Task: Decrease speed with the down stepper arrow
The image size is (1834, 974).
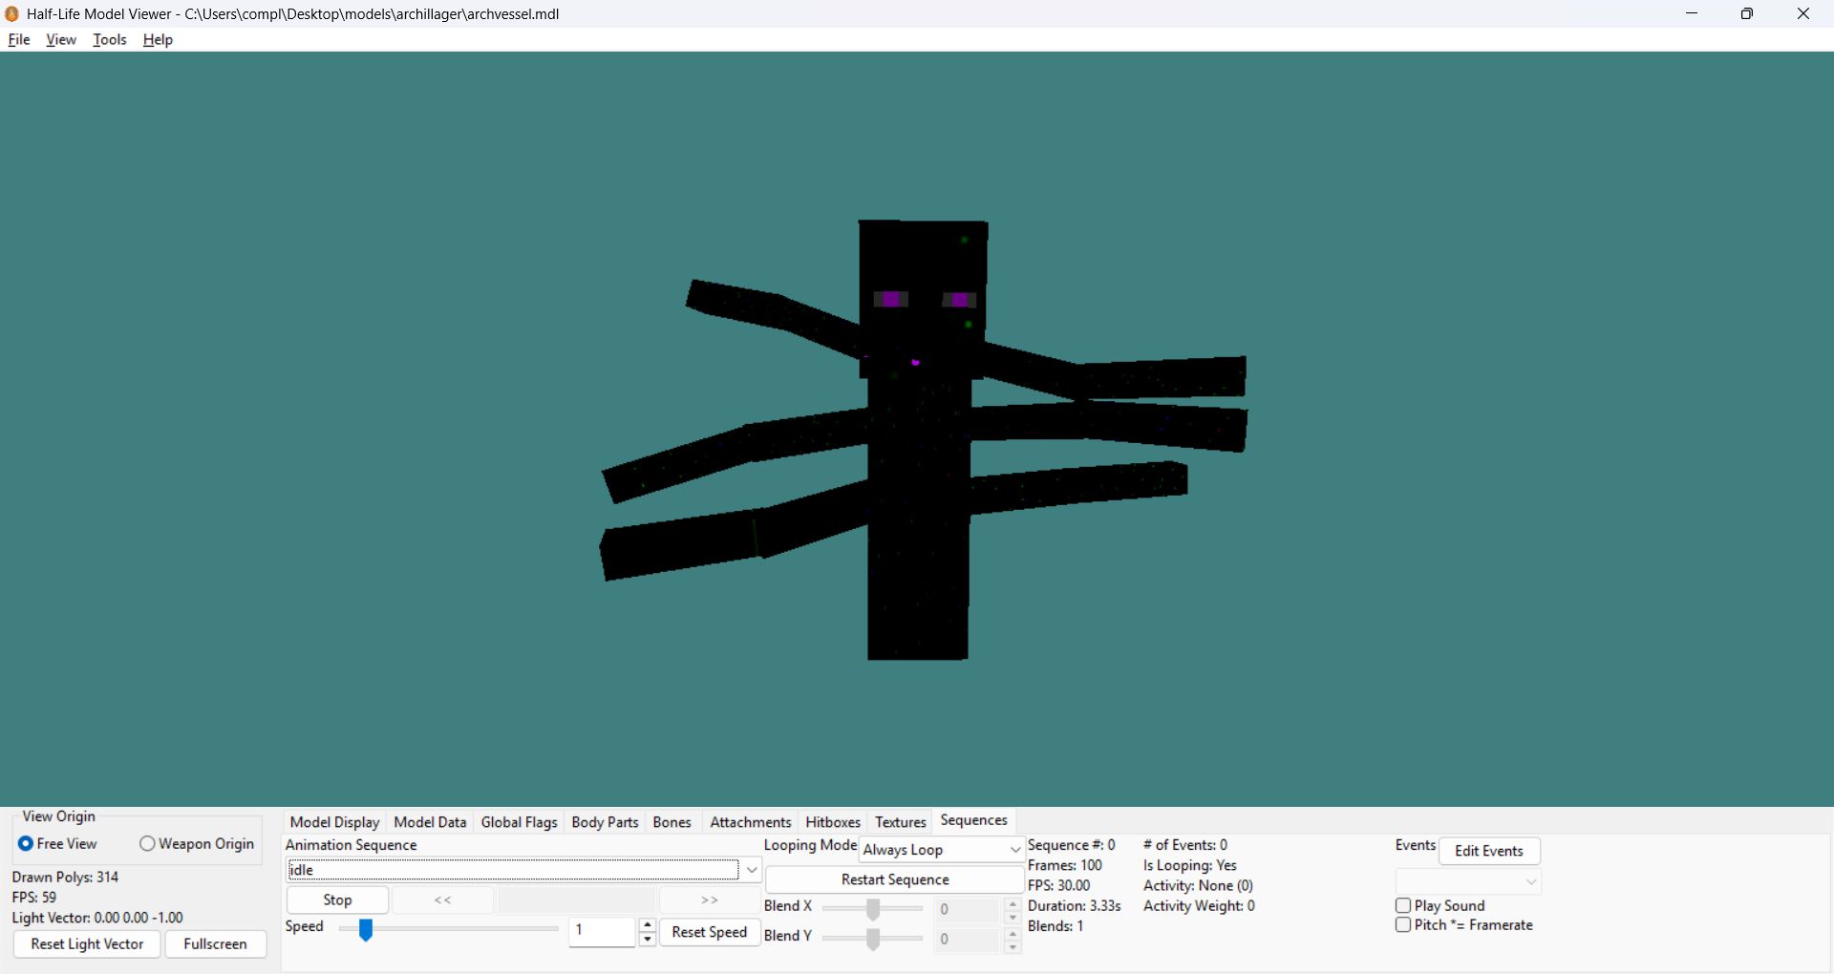Action: [x=648, y=939]
